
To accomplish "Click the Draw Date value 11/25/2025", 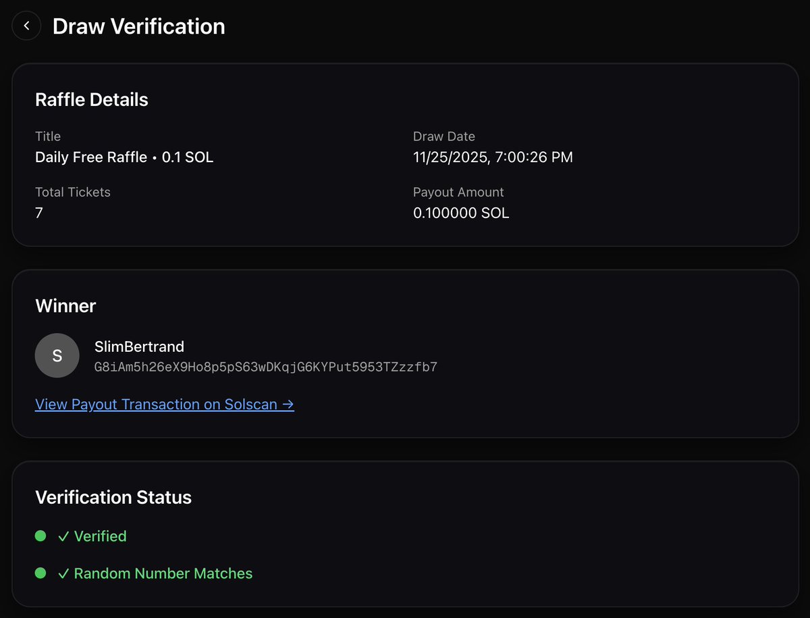I will tap(493, 157).
